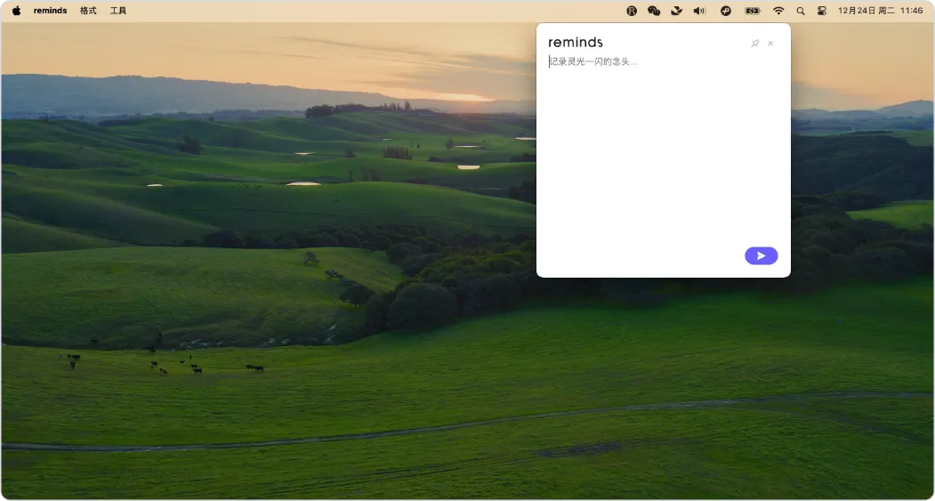935x501 pixels.
Task: Open the Wi-Fi menu
Action: pos(778,11)
